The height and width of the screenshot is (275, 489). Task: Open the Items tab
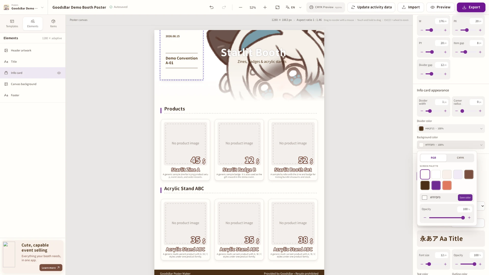pyautogui.click(x=53, y=23)
